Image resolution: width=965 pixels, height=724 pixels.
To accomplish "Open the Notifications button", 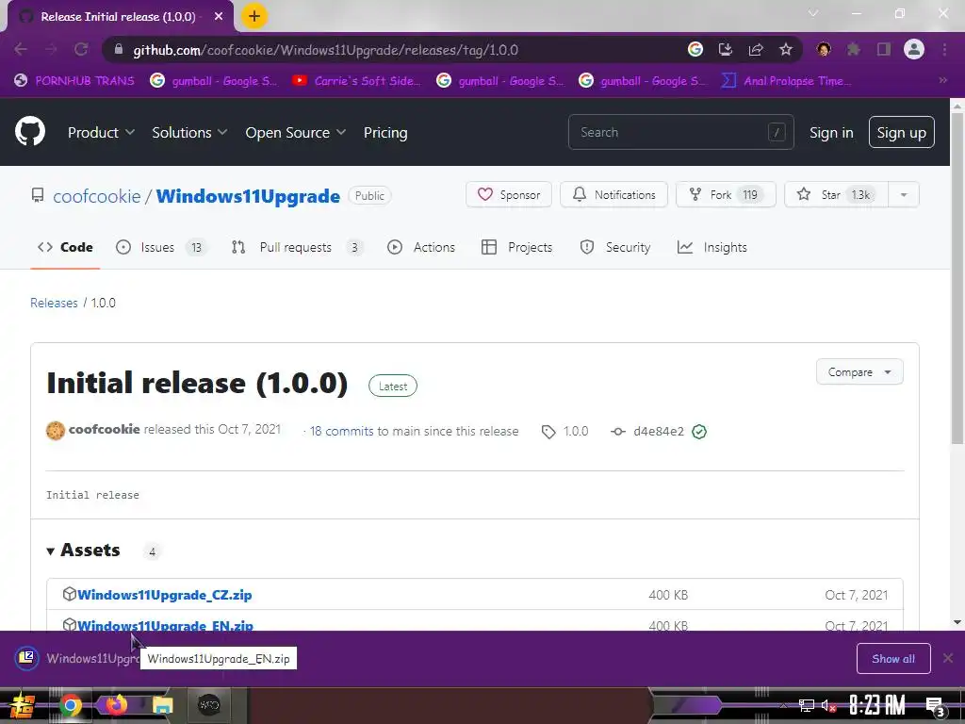I will 613,194.
